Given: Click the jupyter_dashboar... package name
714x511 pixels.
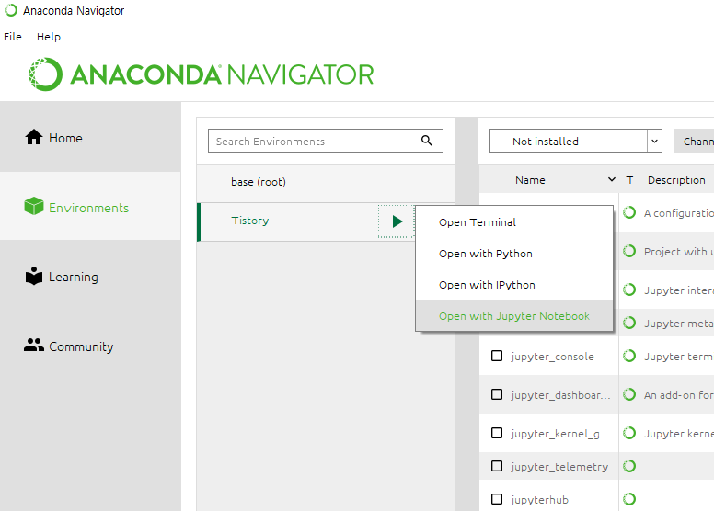Looking at the screenshot, I should pos(560,395).
